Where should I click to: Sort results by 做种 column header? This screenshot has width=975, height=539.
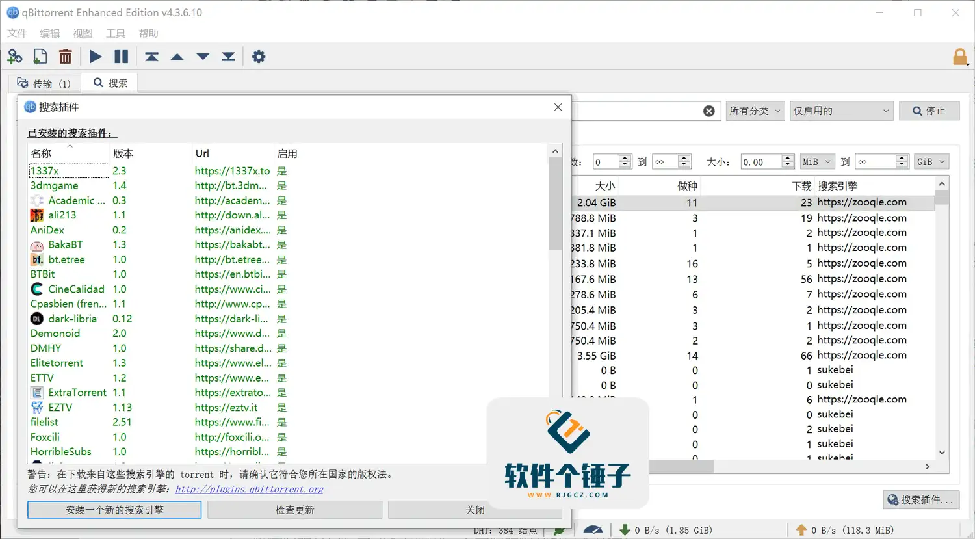[659, 186]
